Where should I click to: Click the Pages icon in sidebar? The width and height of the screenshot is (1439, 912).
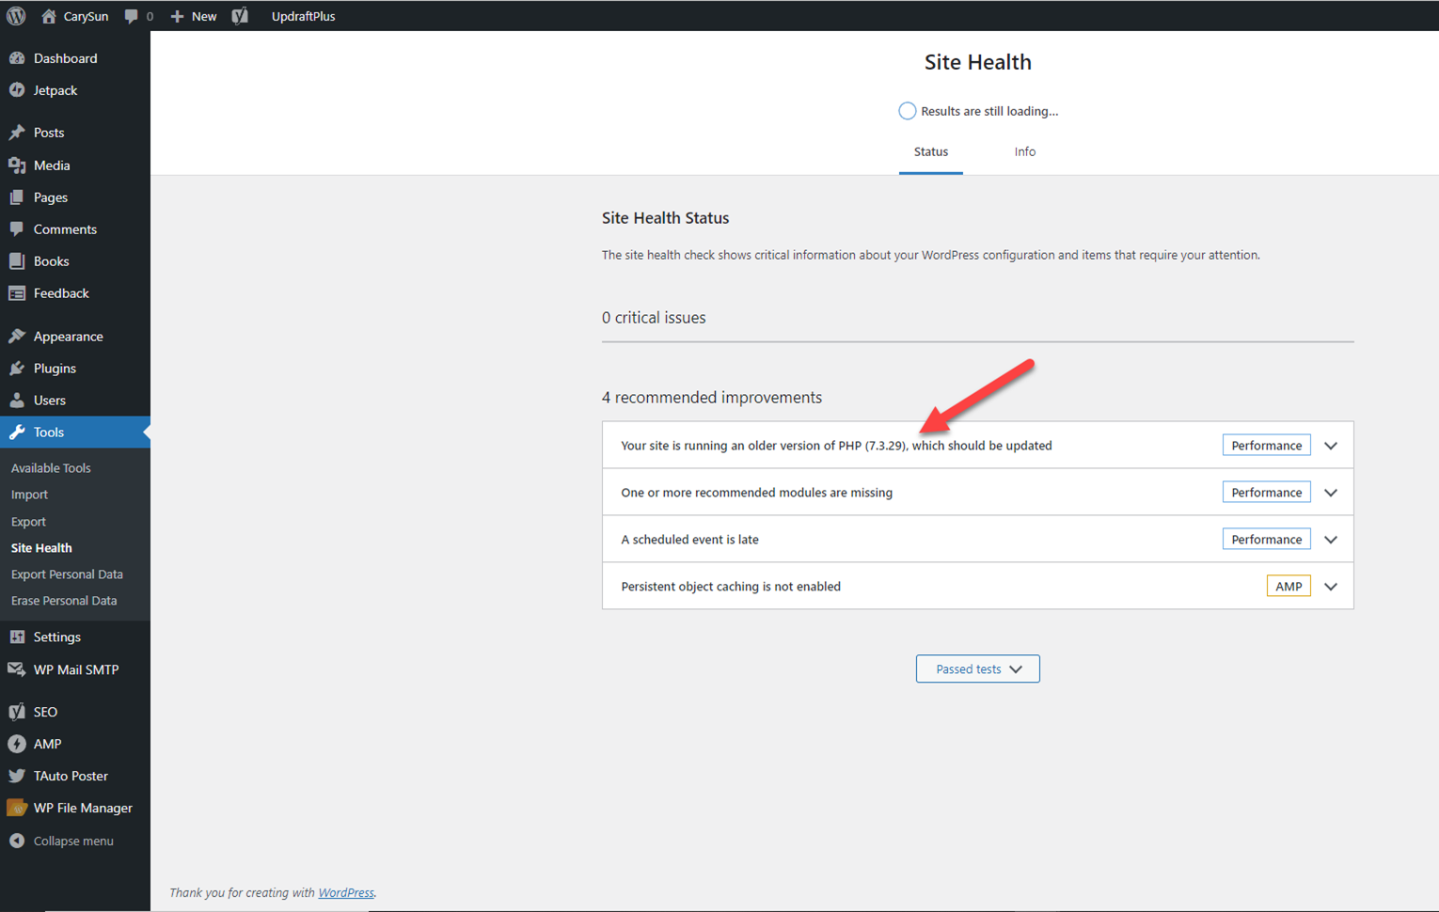17,197
